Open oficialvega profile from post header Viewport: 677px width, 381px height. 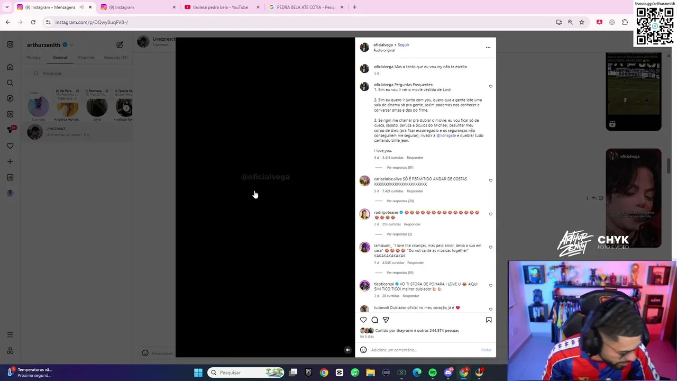pyautogui.click(x=383, y=45)
